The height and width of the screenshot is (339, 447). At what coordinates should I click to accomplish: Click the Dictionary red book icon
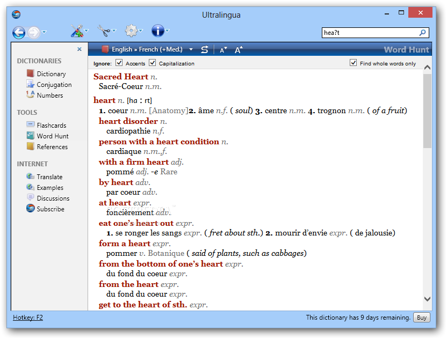coord(30,73)
